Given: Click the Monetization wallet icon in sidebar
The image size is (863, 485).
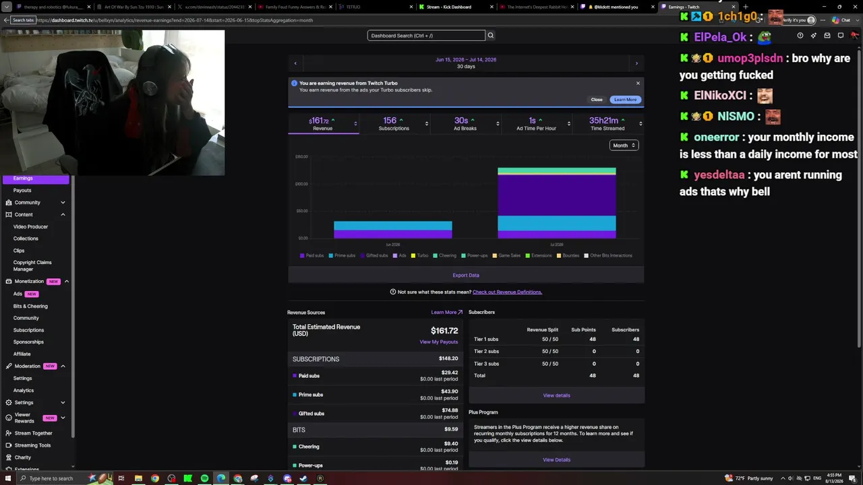Looking at the screenshot, I should click(x=8, y=282).
